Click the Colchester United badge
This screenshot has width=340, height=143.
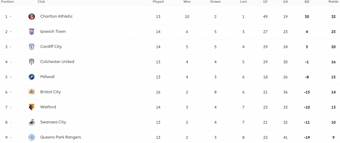coord(32,62)
